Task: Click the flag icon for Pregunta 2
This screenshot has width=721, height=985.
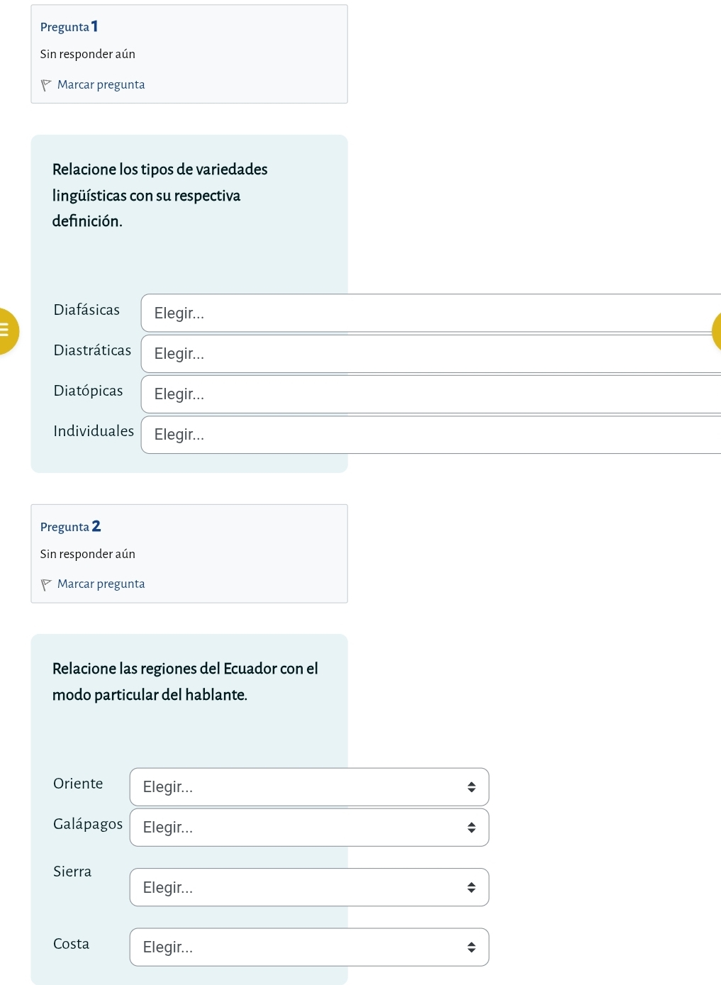Action: 46,584
